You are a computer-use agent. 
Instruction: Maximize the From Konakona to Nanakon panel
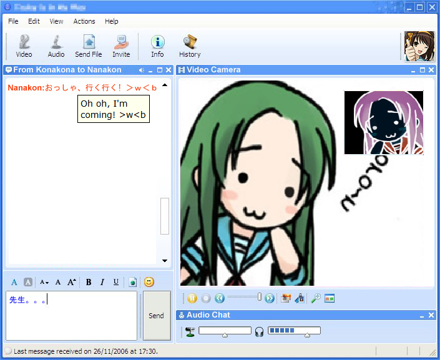tap(160, 70)
